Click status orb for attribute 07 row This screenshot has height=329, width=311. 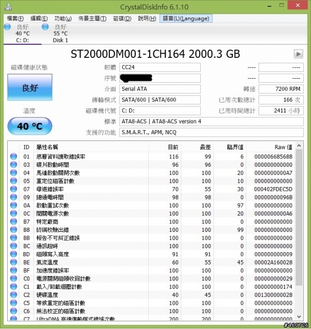tap(14, 189)
